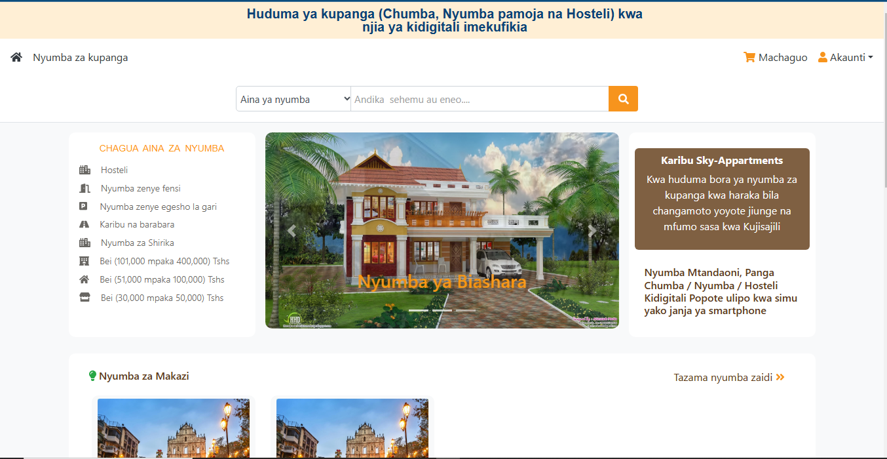887x459 pixels.
Task: Select the first carousel indicator bar
Action: point(418,310)
